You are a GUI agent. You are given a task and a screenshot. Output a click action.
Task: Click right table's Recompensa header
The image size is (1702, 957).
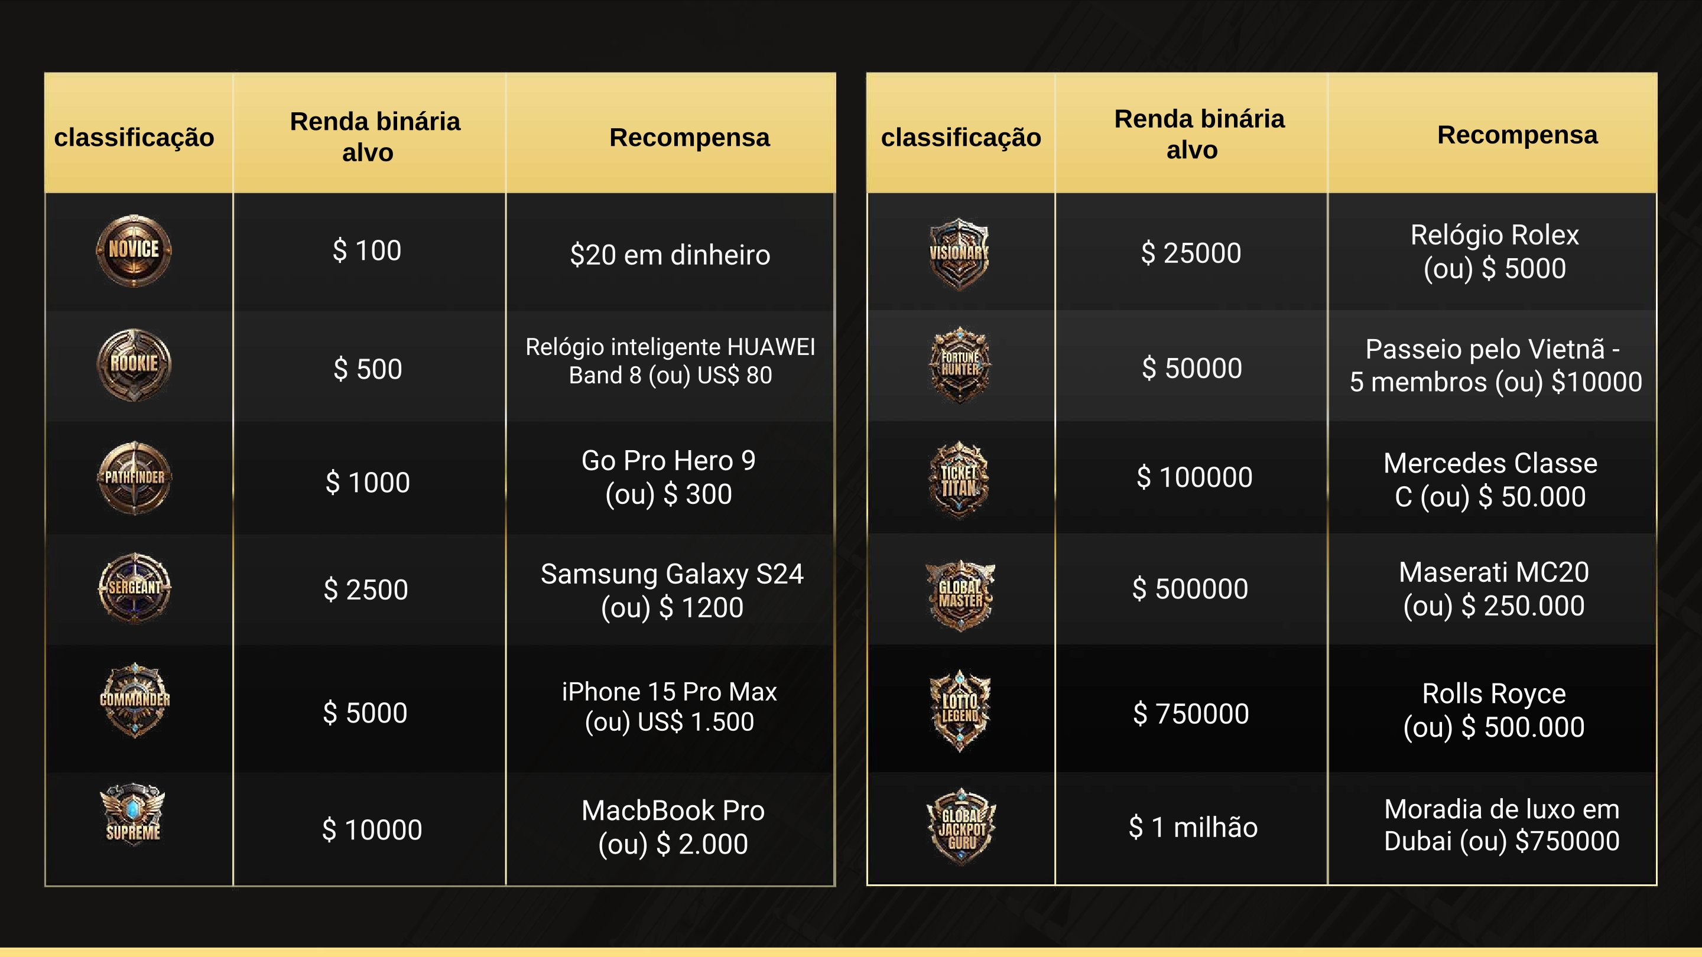tap(1518, 135)
